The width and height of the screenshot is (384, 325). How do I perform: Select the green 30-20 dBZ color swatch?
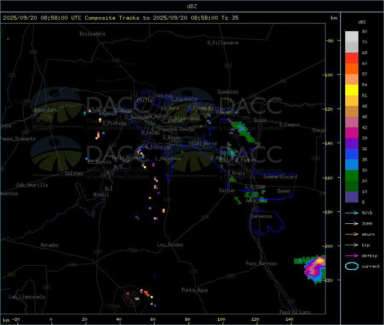click(x=352, y=175)
